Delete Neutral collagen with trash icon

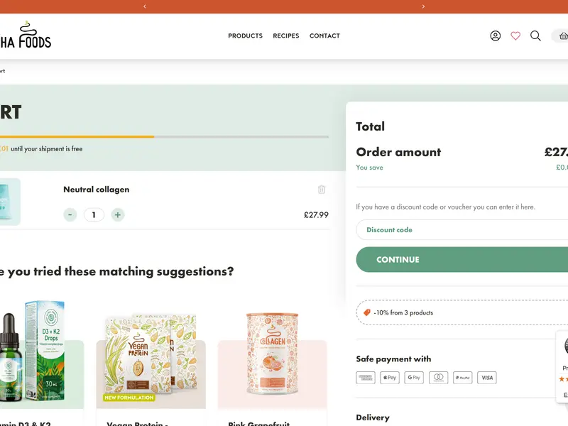[x=322, y=190]
